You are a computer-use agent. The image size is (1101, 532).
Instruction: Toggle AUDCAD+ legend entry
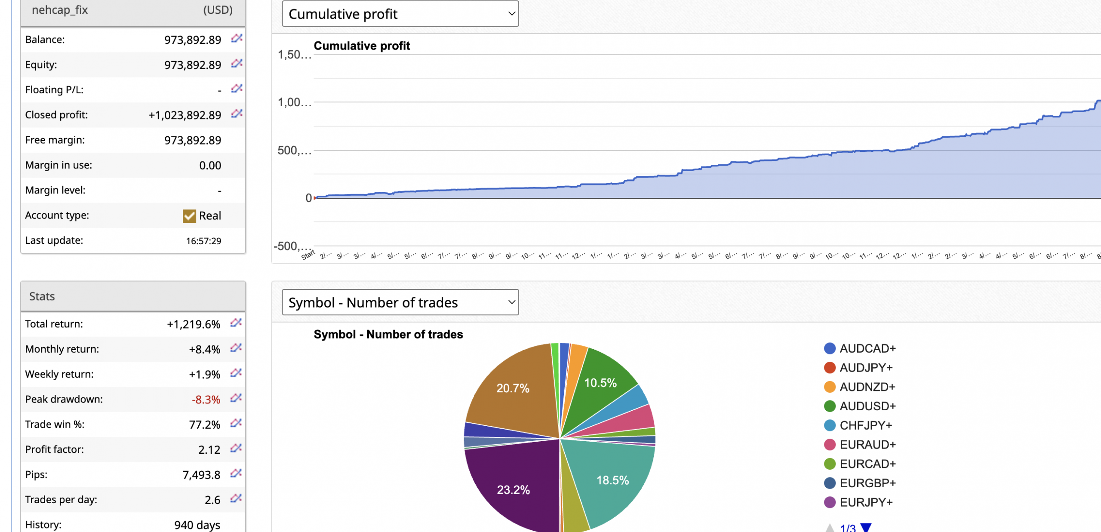(x=867, y=348)
